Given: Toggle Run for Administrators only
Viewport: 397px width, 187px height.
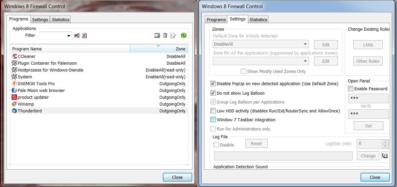Looking at the screenshot, I should [213, 129].
